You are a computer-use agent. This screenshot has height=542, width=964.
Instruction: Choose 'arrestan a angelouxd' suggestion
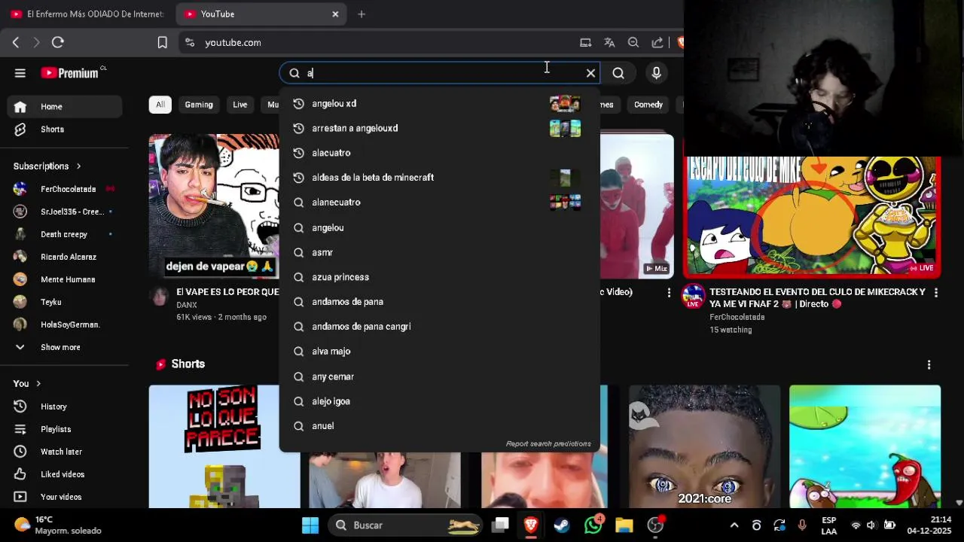click(440, 128)
